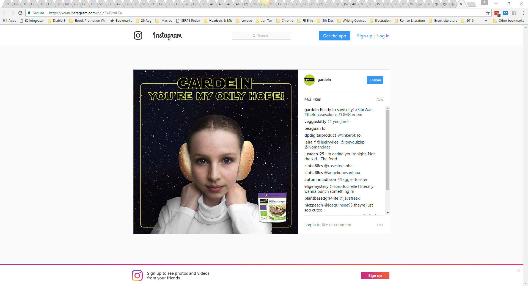Viewport: 528px width, 286px height.
Task: Open the Writing Courses bookmark folder
Action: coord(351,21)
